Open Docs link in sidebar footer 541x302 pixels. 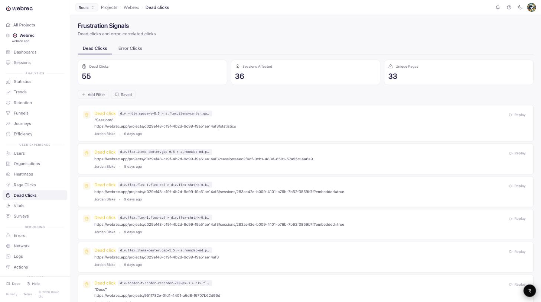click(13, 284)
